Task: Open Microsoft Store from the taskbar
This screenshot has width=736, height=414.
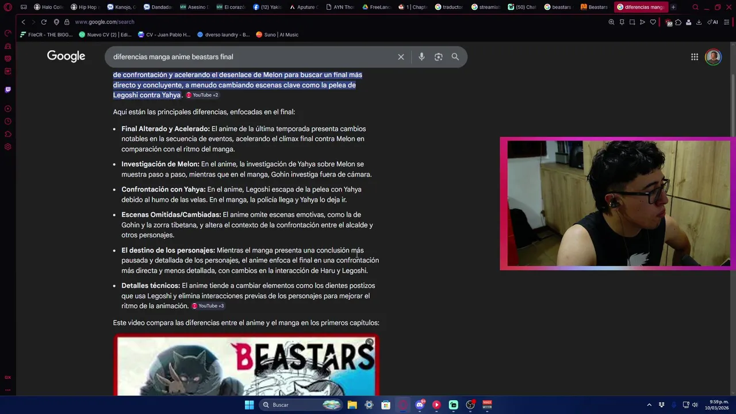Action: point(386,405)
